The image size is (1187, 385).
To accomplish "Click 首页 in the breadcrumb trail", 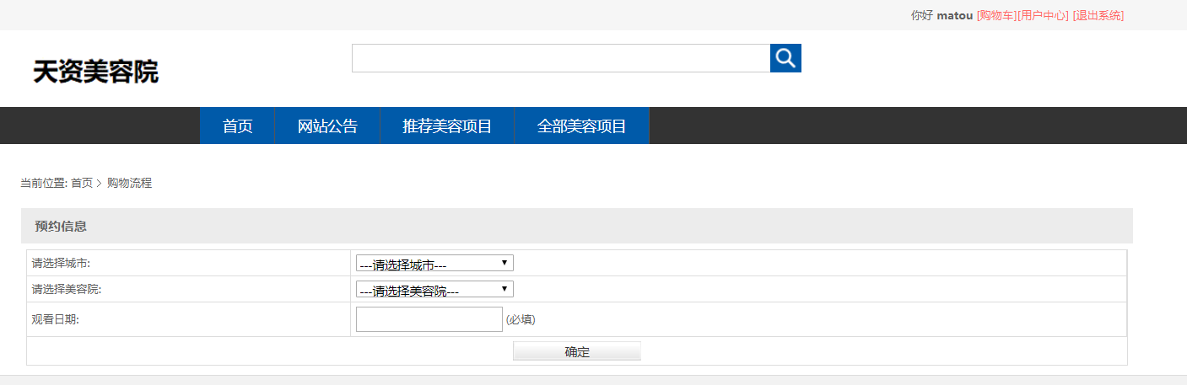I will pyautogui.click(x=82, y=183).
